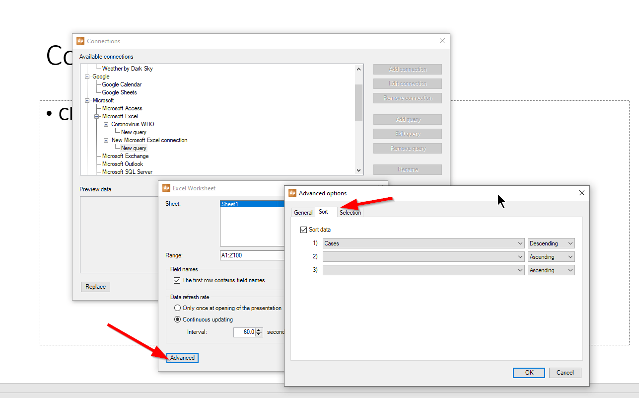
Task: Click the Advanced button in Excel Worksheet
Action: tap(182, 358)
